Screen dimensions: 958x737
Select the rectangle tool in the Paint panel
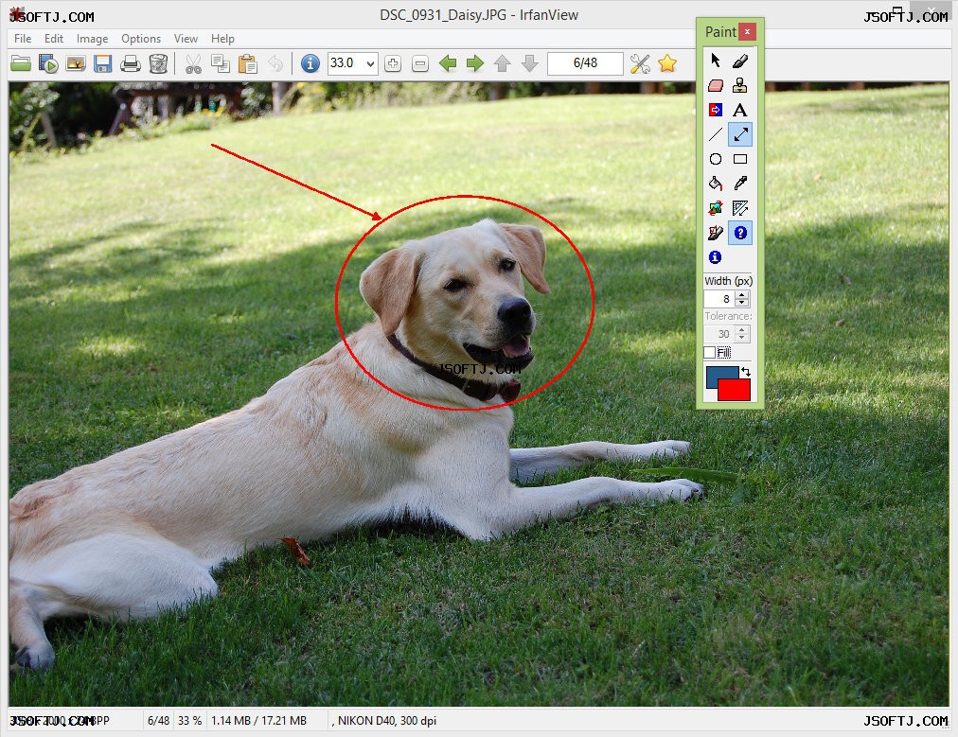740,159
